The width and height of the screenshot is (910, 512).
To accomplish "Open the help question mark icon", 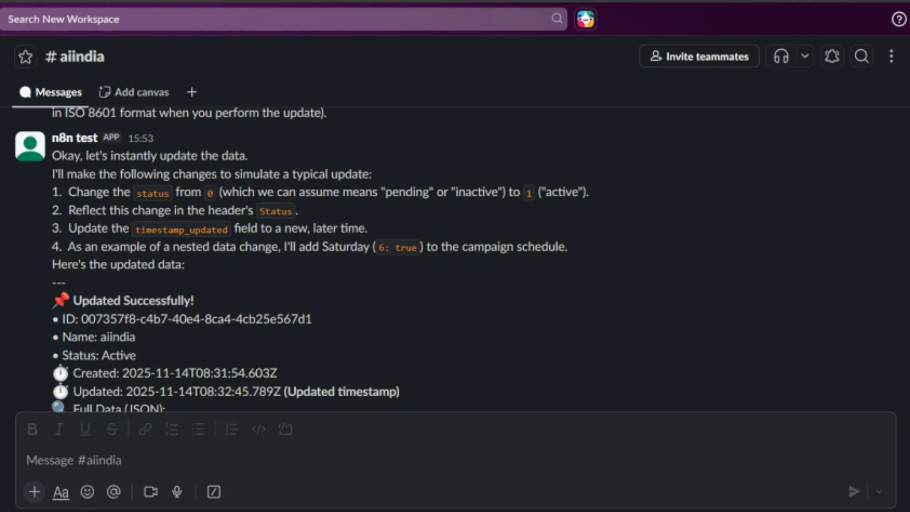I will pyautogui.click(x=899, y=19).
